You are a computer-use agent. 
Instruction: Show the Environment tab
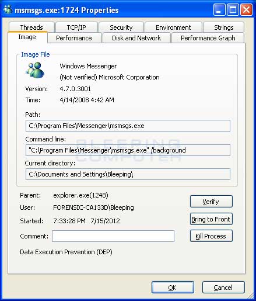[173, 27]
